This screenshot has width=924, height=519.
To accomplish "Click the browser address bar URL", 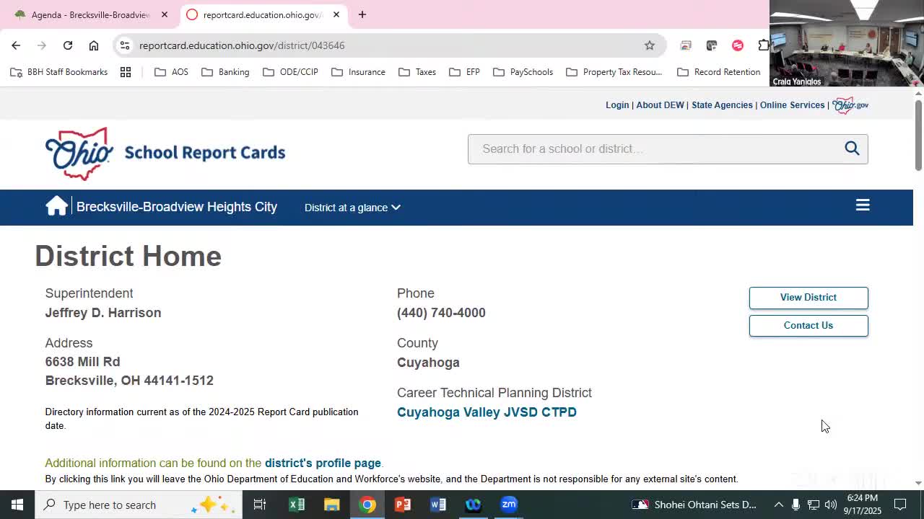I will pos(242,45).
